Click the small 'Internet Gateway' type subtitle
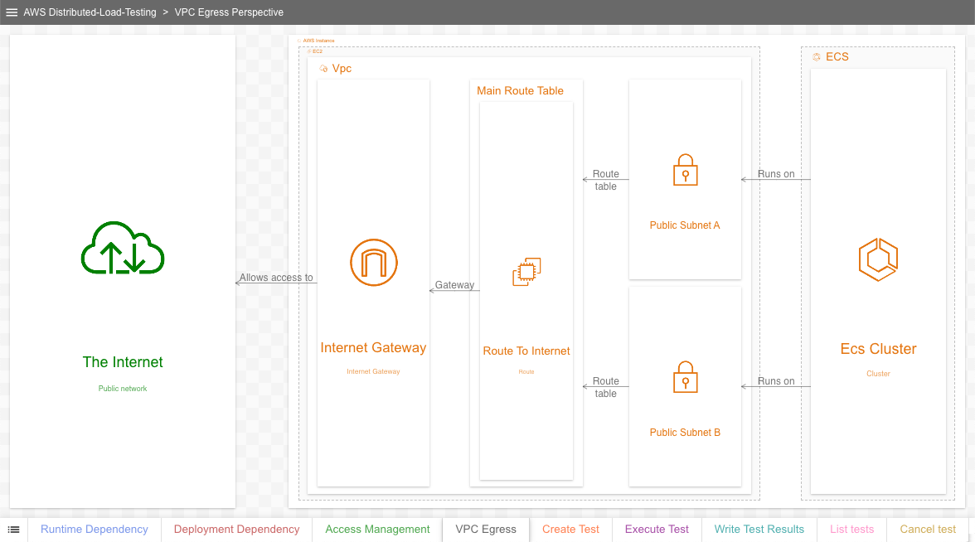975x542 pixels. point(373,371)
